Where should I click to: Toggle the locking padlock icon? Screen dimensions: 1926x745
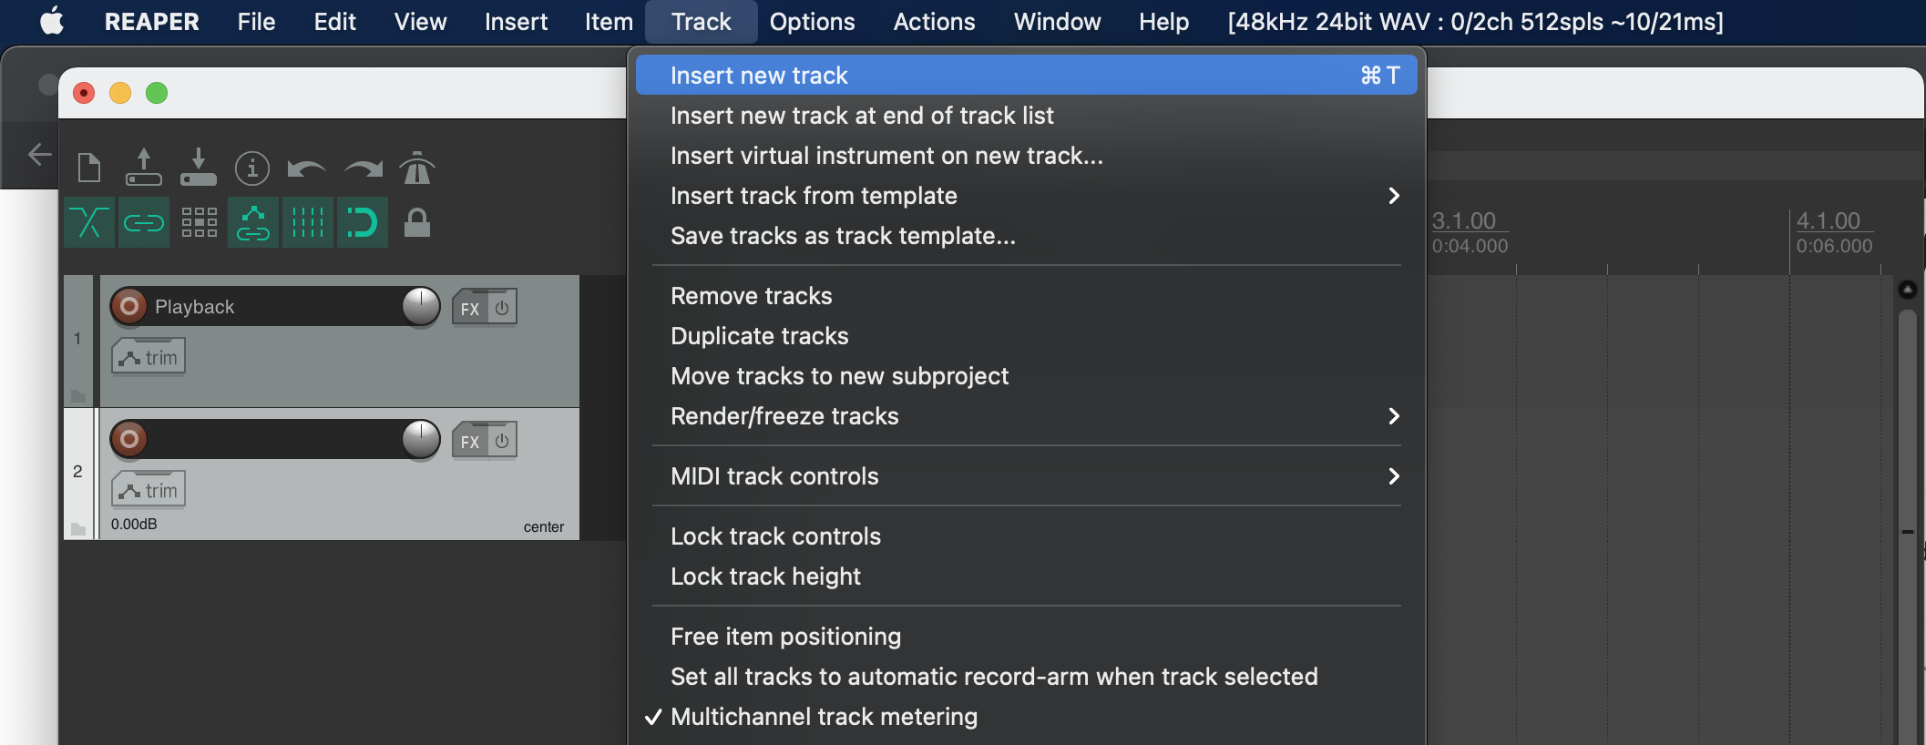coord(417,222)
